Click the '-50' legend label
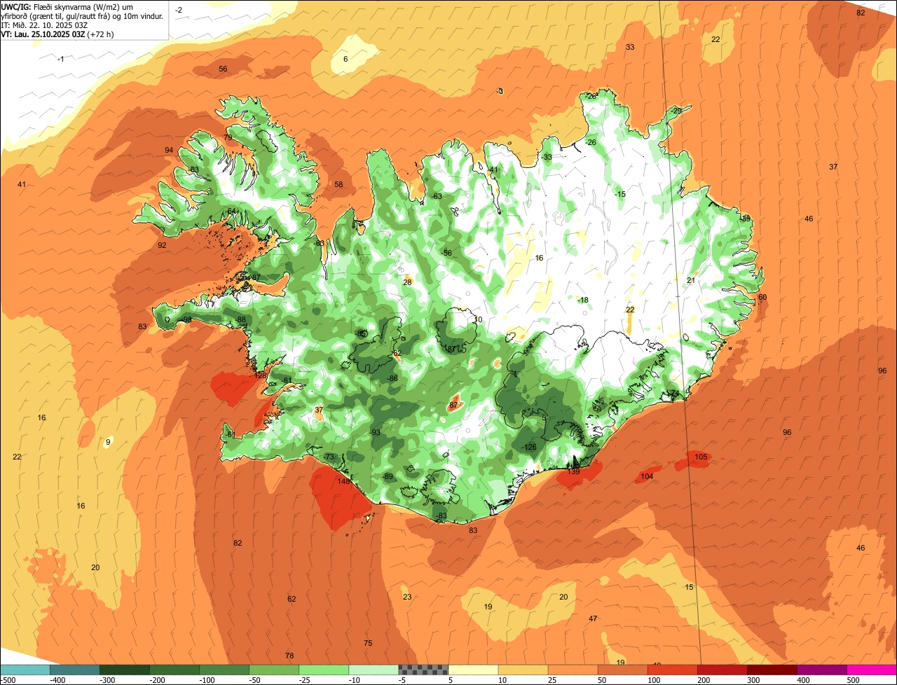 click(x=256, y=680)
